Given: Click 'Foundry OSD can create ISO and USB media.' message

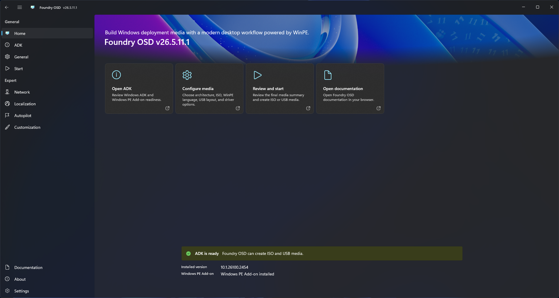Looking at the screenshot, I should coord(263,253).
